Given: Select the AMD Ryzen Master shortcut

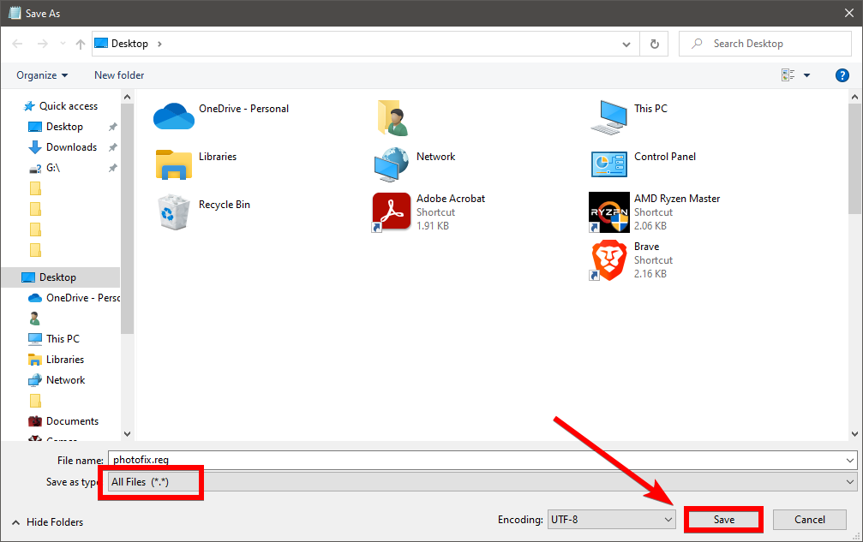Looking at the screenshot, I should 609,211.
